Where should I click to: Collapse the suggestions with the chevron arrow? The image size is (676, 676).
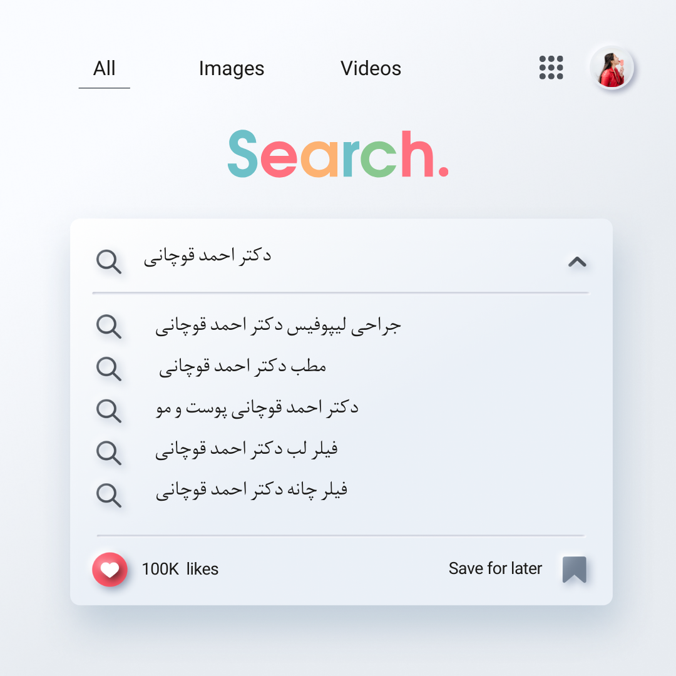tap(576, 262)
